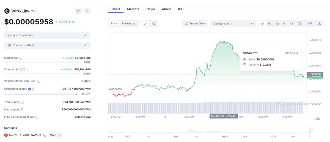
Task: Select Price chart mode
Action: (114, 24)
